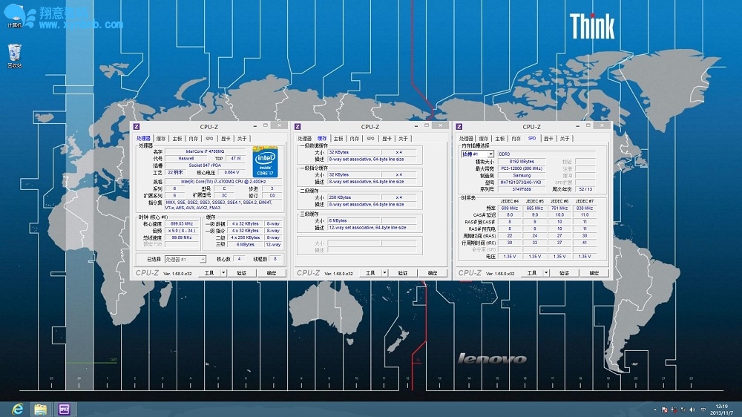Switch to 显卡 tab in left CPU-Z window
Image resolution: width=742 pixels, height=417 pixels.
coord(226,139)
